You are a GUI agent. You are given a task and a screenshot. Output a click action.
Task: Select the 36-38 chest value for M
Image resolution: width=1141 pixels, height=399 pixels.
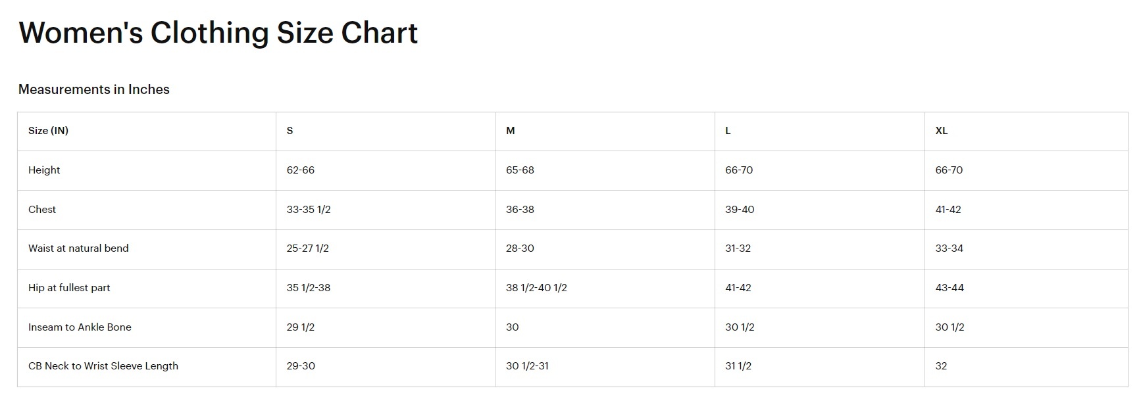(520, 210)
